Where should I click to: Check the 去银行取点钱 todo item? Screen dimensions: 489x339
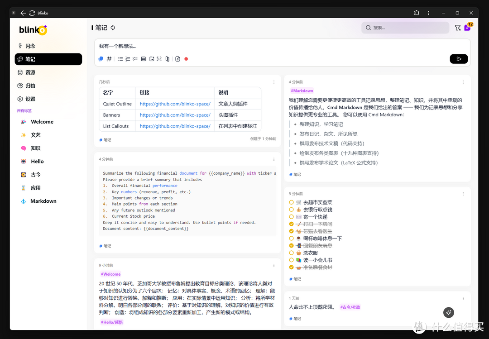click(x=291, y=210)
